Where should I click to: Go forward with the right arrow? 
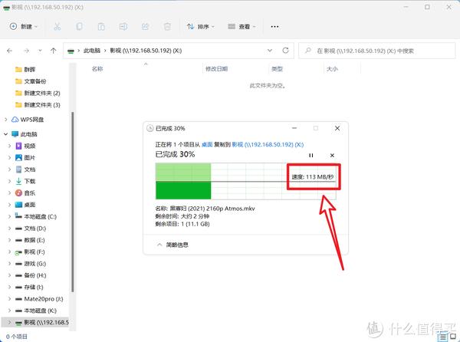pyautogui.click(x=26, y=51)
